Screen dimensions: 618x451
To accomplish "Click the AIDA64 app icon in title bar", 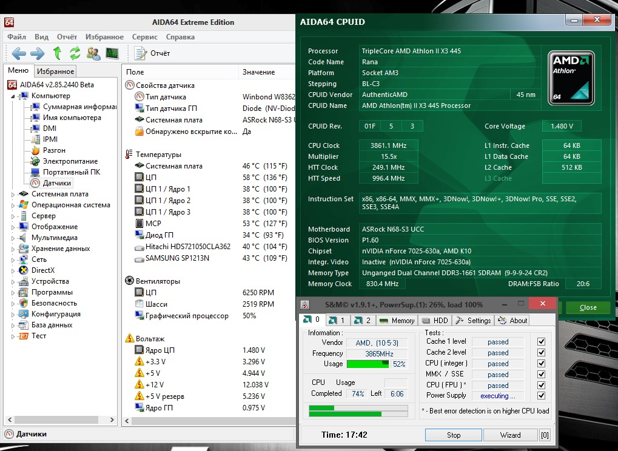I will (9, 22).
